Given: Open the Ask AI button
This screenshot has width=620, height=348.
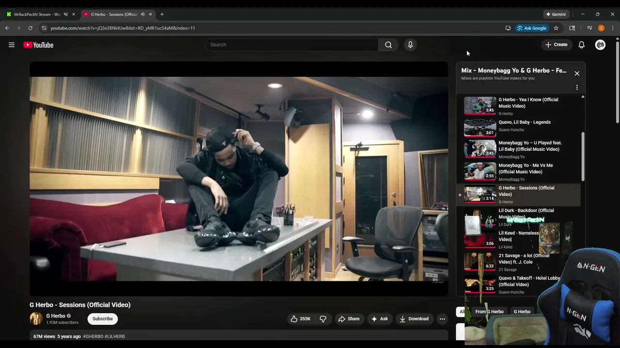Looking at the screenshot, I should (379, 319).
